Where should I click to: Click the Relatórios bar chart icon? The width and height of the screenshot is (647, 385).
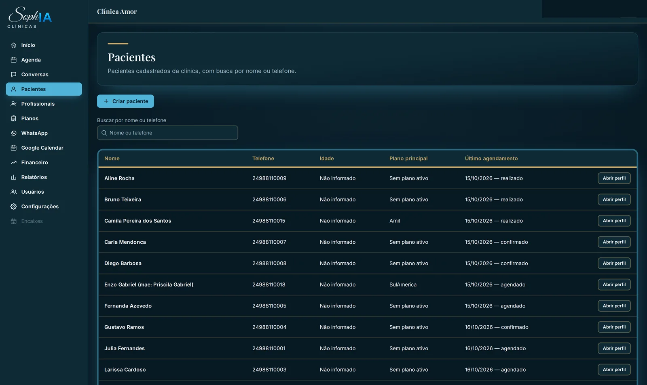point(14,177)
